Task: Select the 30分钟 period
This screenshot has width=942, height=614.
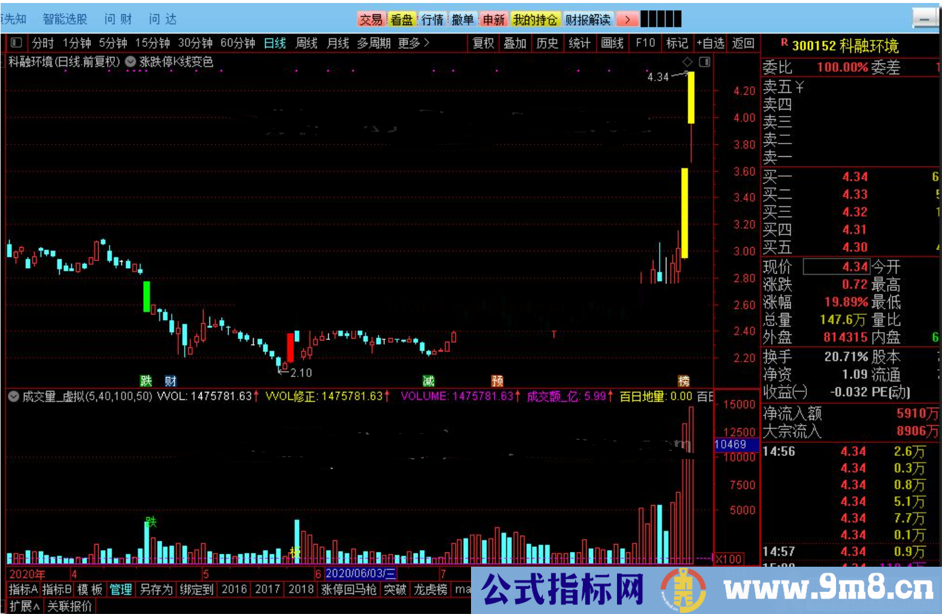Action: click(x=195, y=43)
